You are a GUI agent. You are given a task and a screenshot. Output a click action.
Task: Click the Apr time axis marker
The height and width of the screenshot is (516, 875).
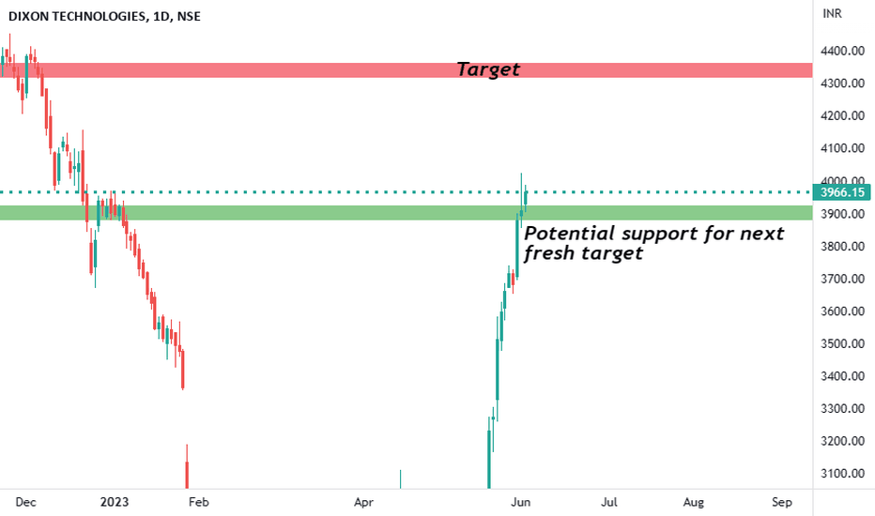pos(363,502)
